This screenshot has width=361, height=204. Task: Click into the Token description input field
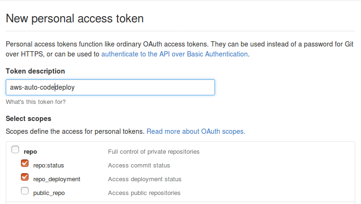(110, 87)
